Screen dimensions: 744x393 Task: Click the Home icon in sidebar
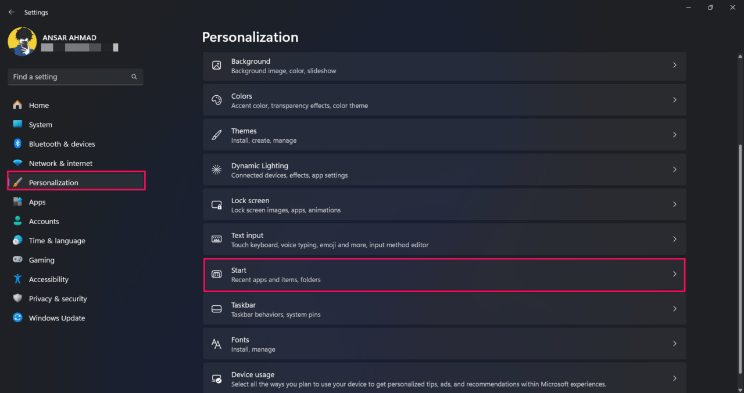(17, 105)
